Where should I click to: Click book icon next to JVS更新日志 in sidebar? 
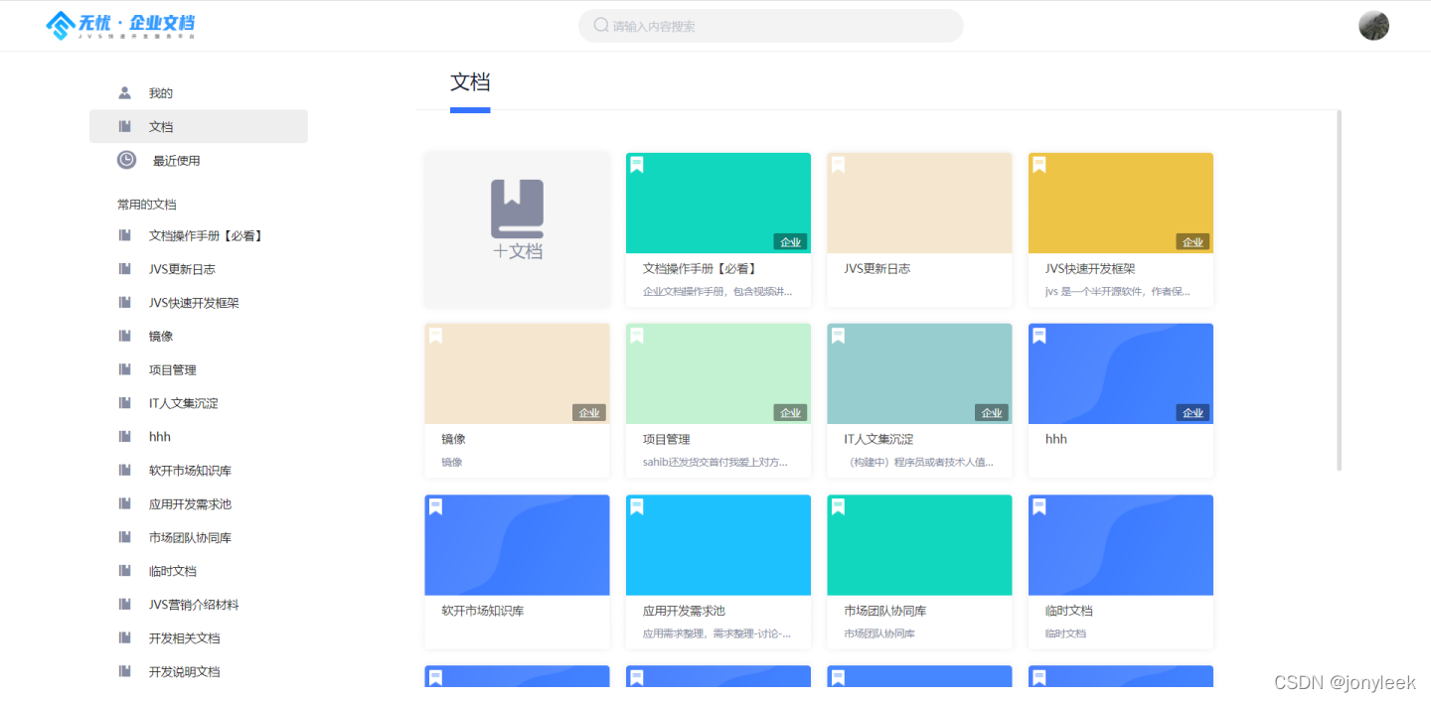click(124, 269)
